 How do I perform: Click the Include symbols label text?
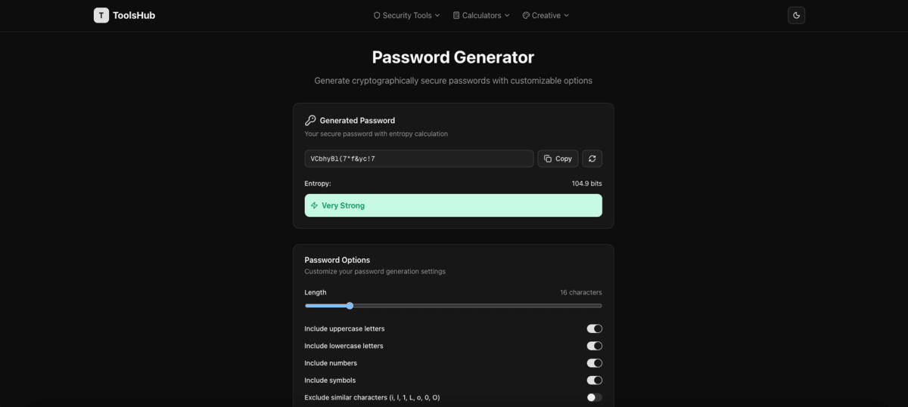tap(330, 381)
